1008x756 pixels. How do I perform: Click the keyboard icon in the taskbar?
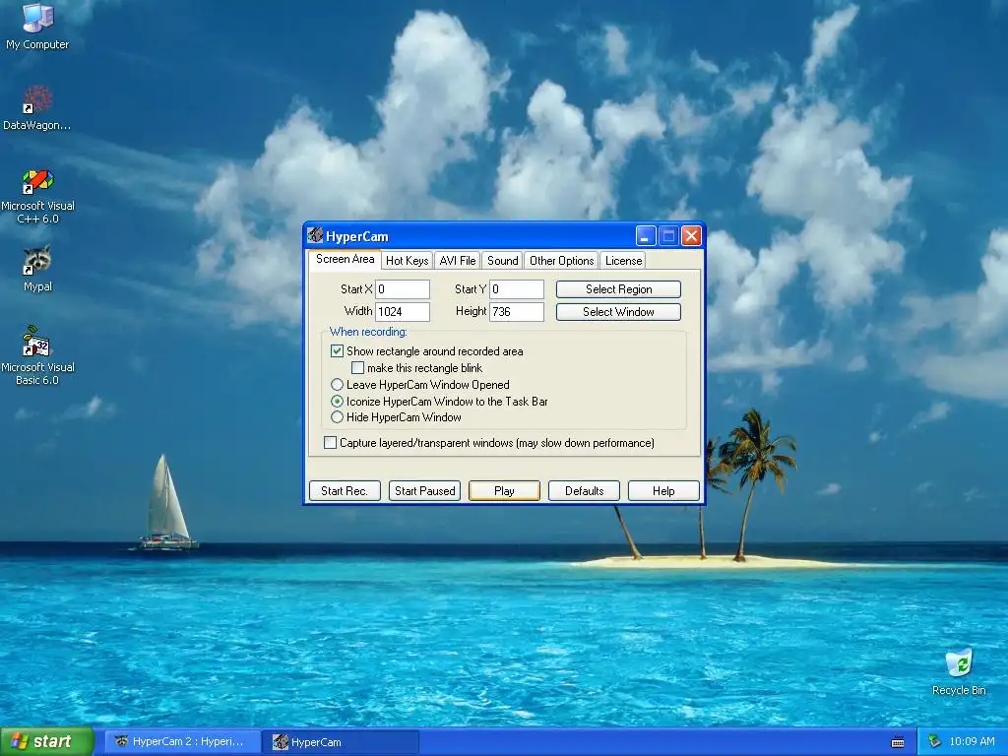click(x=898, y=742)
